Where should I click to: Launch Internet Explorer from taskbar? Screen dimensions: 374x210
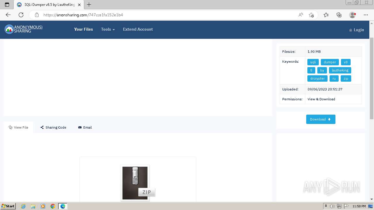pos(23,206)
